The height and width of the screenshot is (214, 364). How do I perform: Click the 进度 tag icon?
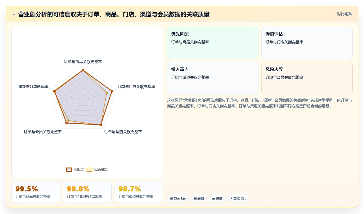213,199
